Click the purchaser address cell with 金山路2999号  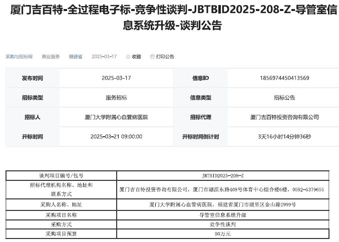pyautogui.click(x=223, y=204)
